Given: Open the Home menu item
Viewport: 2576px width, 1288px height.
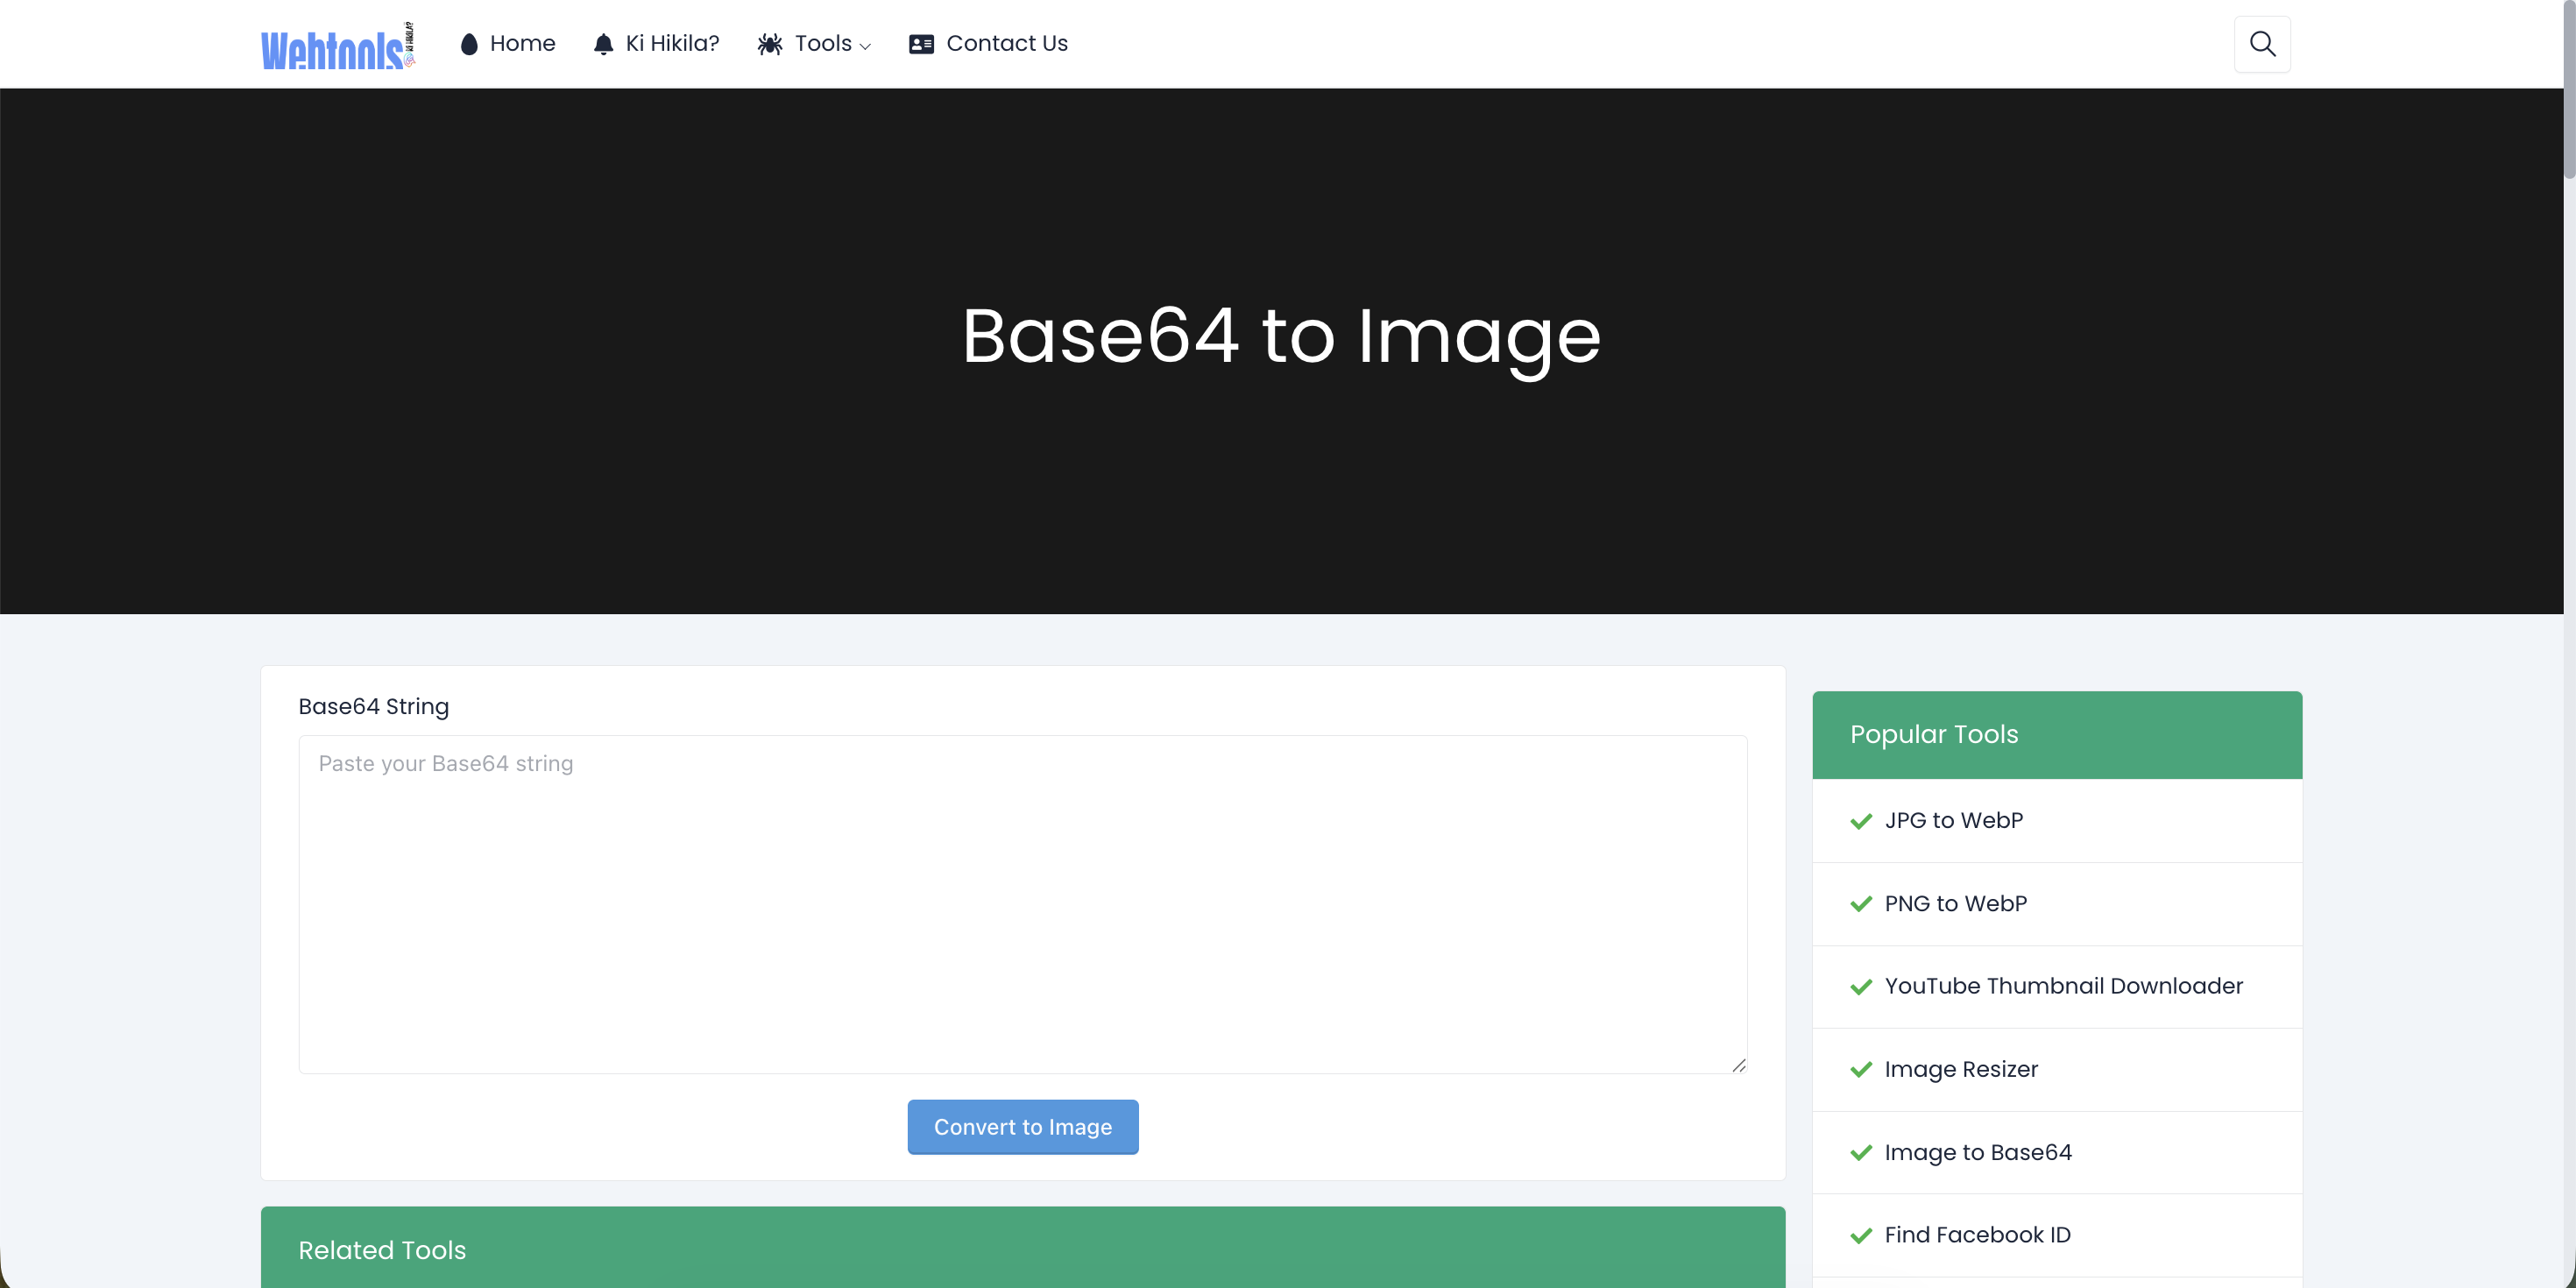Looking at the screenshot, I should (x=522, y=44).
